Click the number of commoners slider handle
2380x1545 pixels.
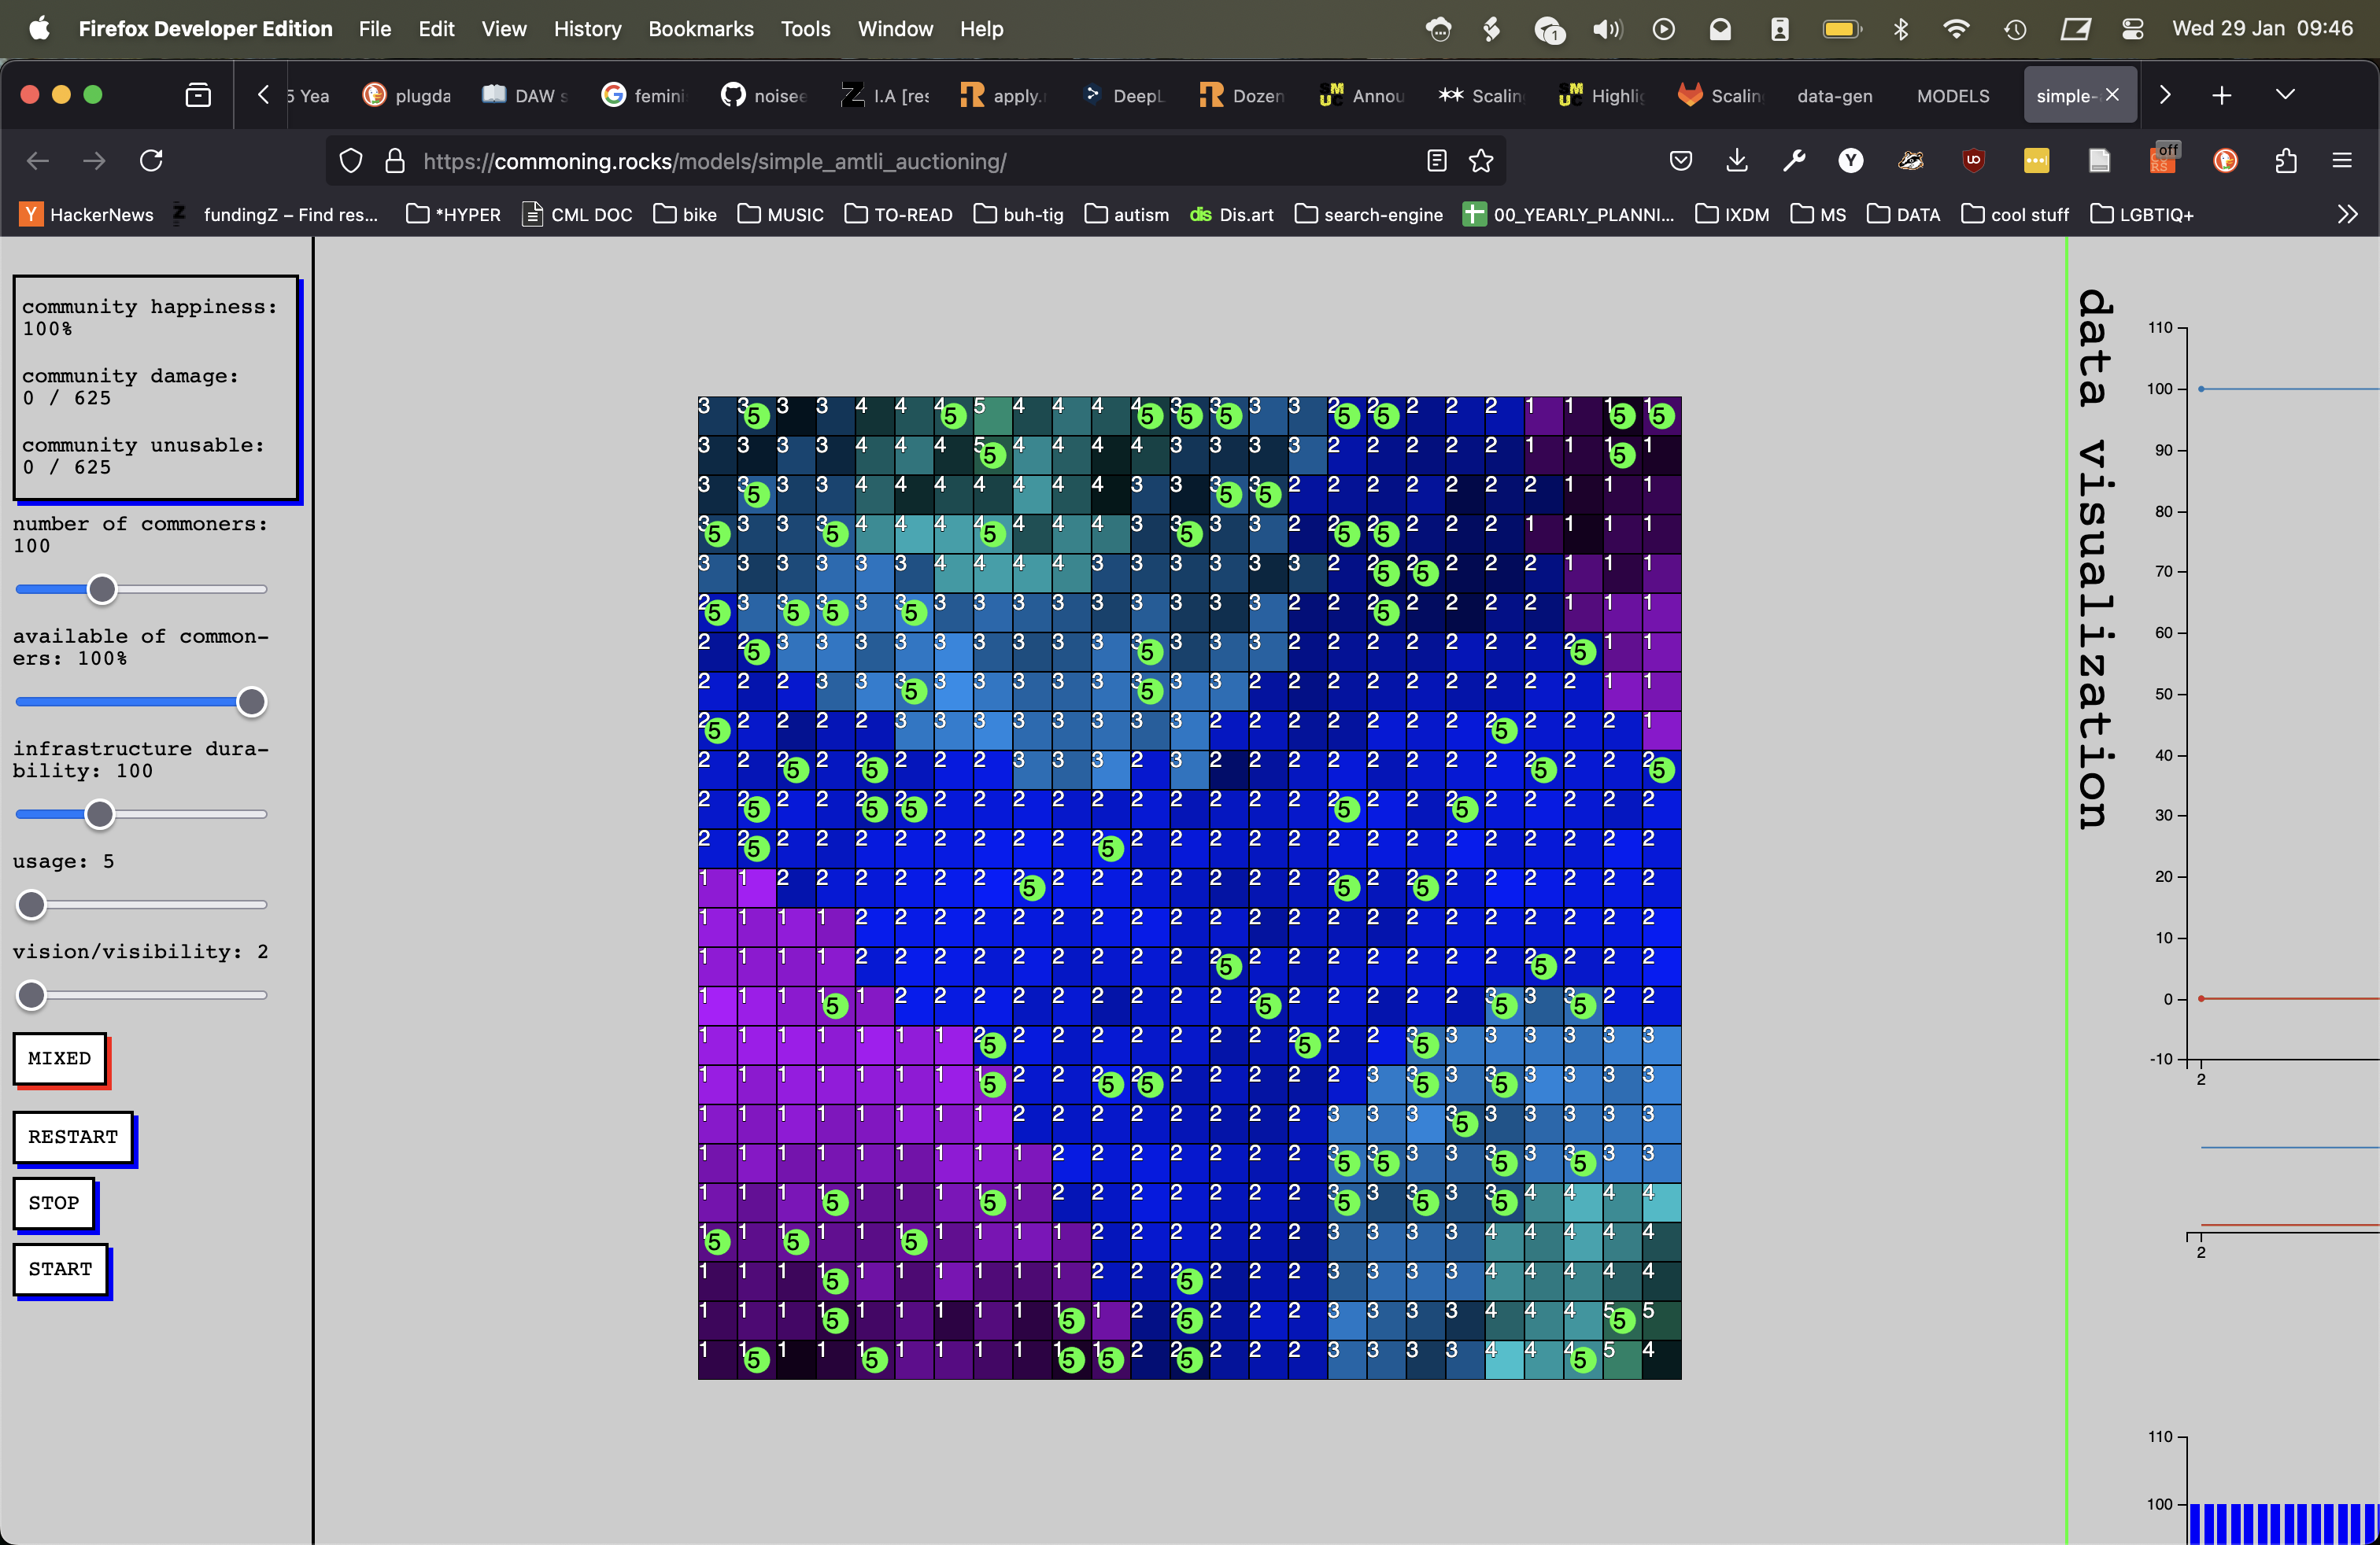pos(102,590)
